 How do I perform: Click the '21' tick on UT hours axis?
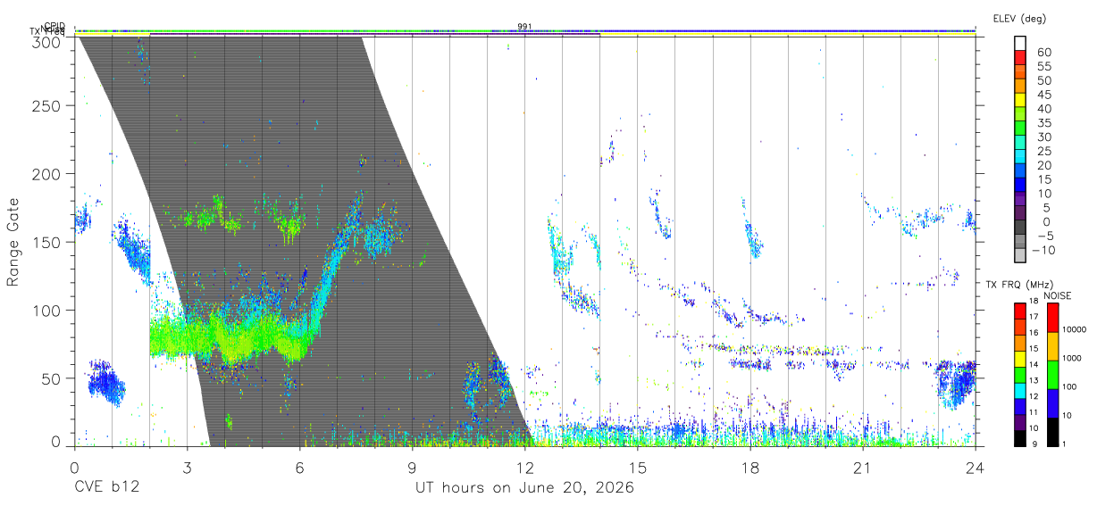pos(862,468)
